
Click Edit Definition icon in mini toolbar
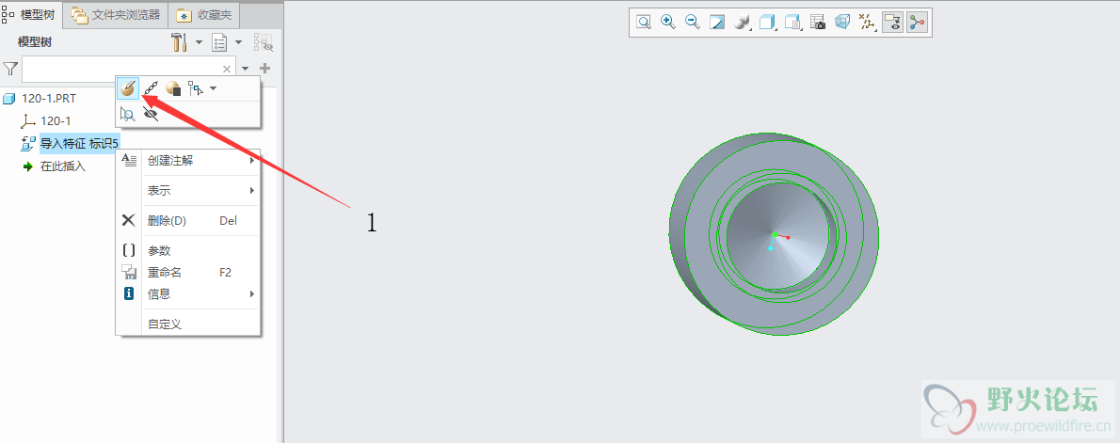pyautogui.click(x=128, y=88)
